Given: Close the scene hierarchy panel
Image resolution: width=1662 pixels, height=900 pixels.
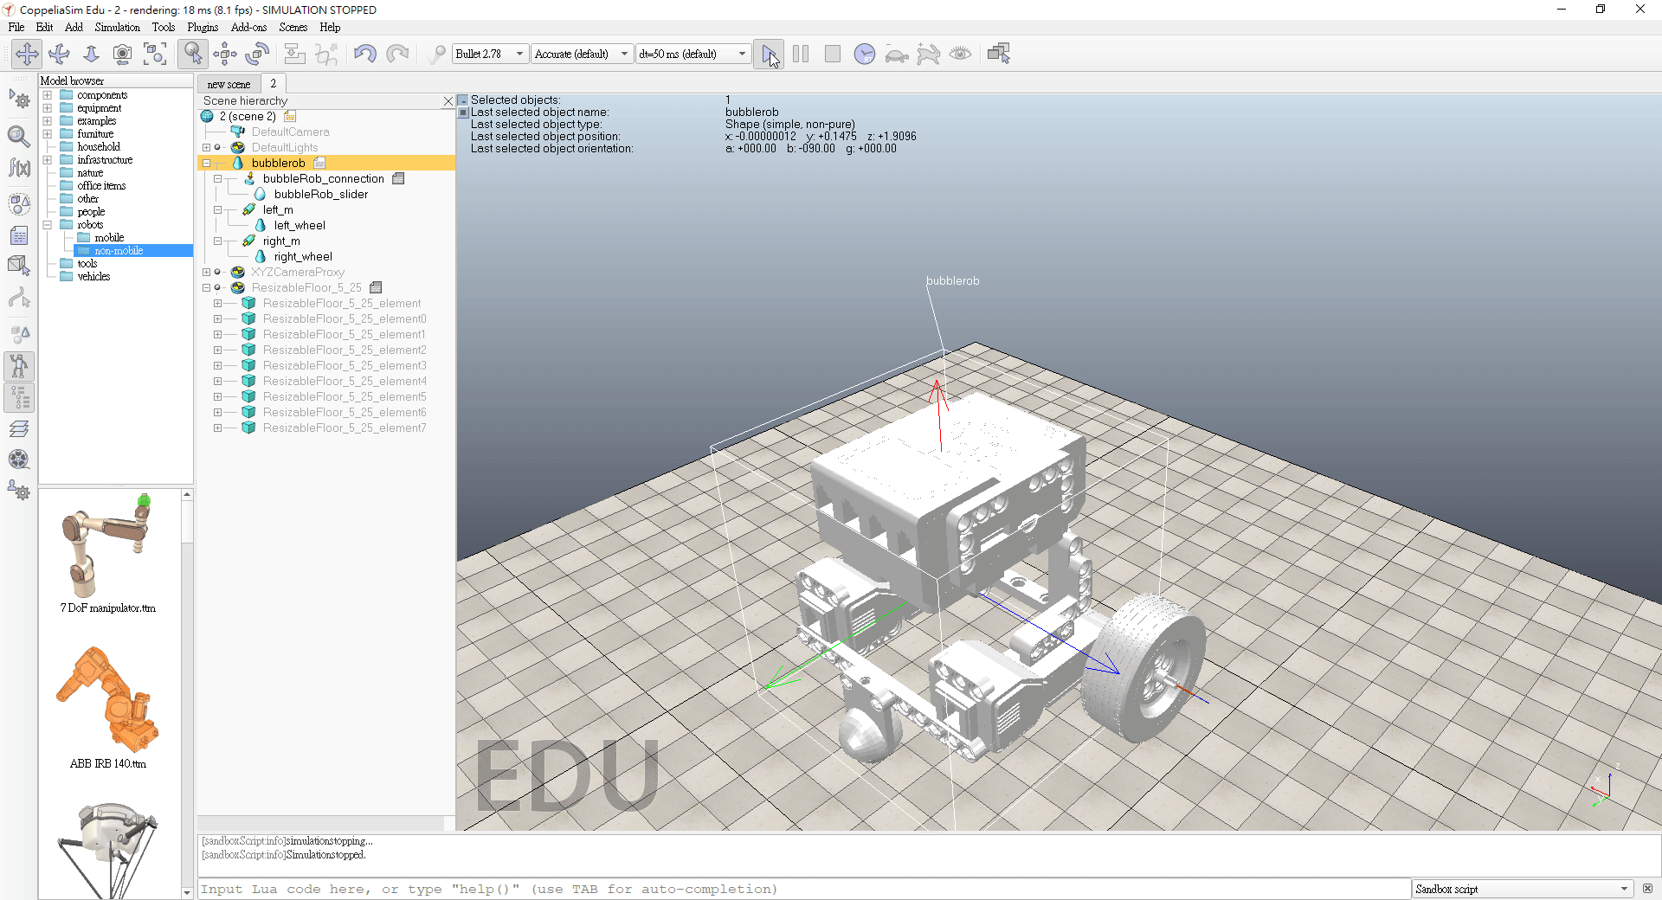Looking at the screenshot, I should (448, 101).
